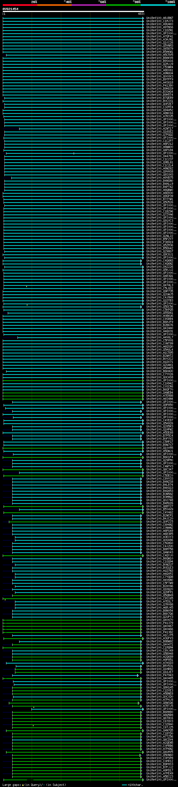
Task: Select UniRef100_C0NT99 label
Action: pos(160,343)
